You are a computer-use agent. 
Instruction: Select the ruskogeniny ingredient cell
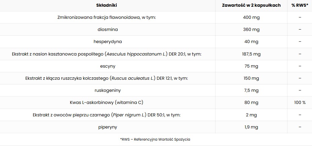[x=108, y=90]
